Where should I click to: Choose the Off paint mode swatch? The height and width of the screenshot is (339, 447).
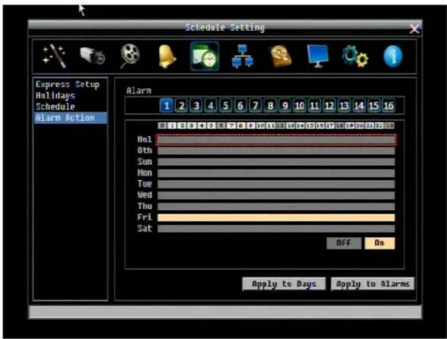pyautogui.click(x=344, y=243)
